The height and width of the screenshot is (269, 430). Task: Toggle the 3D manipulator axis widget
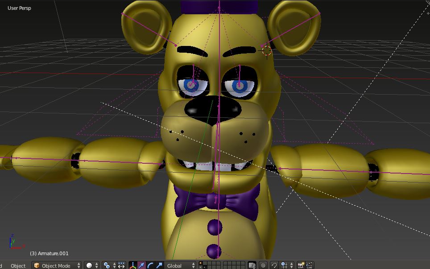tap(133, 265)
